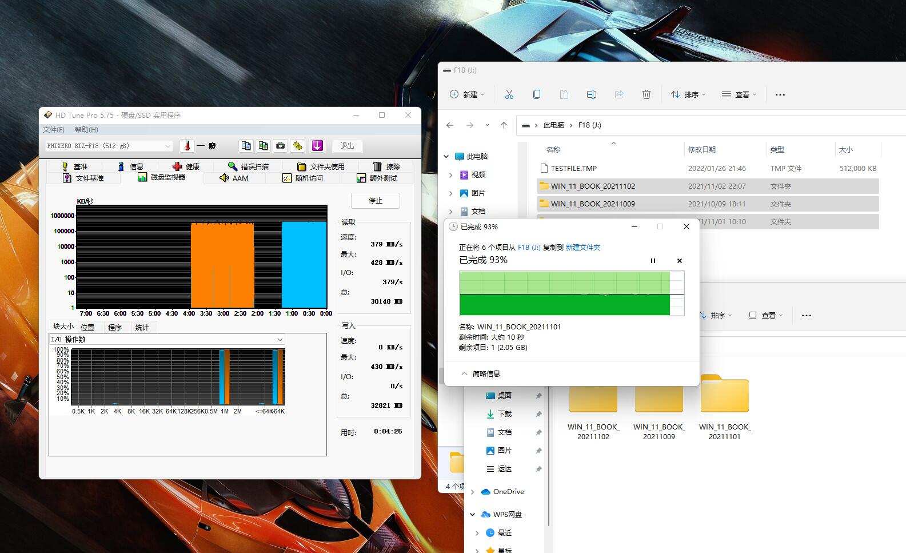Open the 排序 dropdown in the lower Explorer window
The width and height of the screenshot is (906, 553).
click(716, 315)
